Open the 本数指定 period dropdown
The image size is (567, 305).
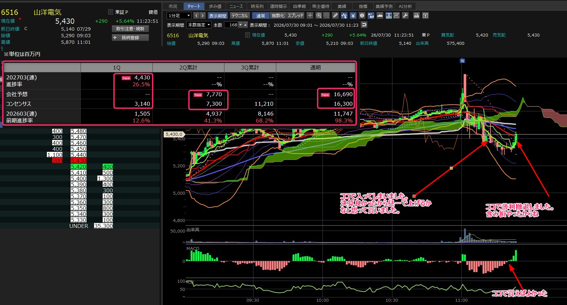199,25
